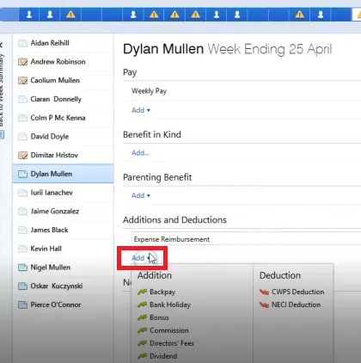
Task: Open the Add dropdown under Parenting Benefit
Action: [x=141, y=195]
